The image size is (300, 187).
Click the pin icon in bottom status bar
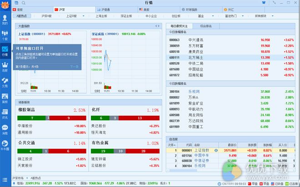(14, 183)
